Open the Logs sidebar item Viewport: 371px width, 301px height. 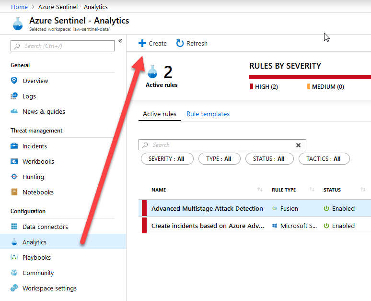[x=29, y=96]
